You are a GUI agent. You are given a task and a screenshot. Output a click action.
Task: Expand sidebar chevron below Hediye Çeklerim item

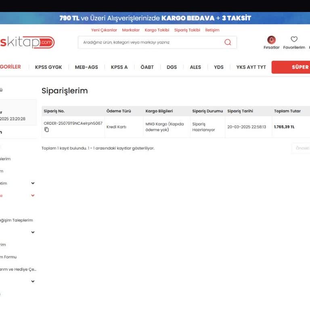point(33,281)
